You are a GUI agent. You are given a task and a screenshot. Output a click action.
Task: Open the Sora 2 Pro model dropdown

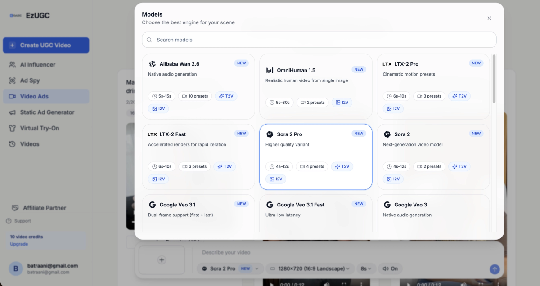point(230,268)
